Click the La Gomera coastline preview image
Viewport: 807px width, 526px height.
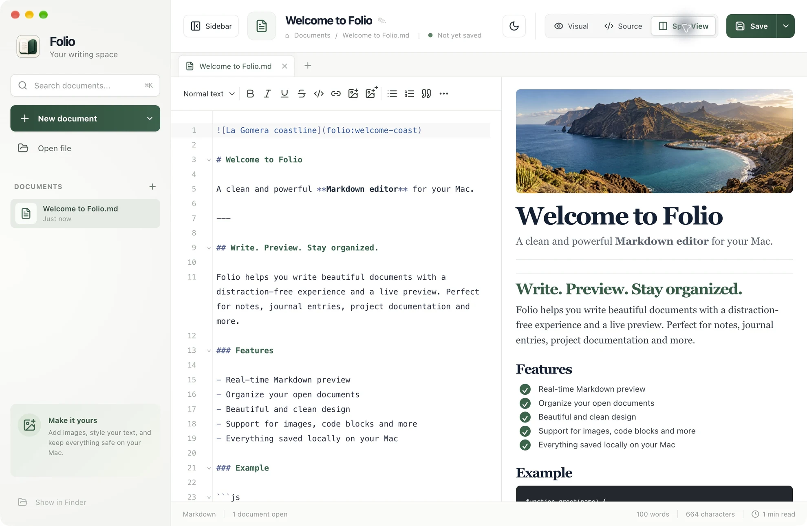click(x=654, y=141)
